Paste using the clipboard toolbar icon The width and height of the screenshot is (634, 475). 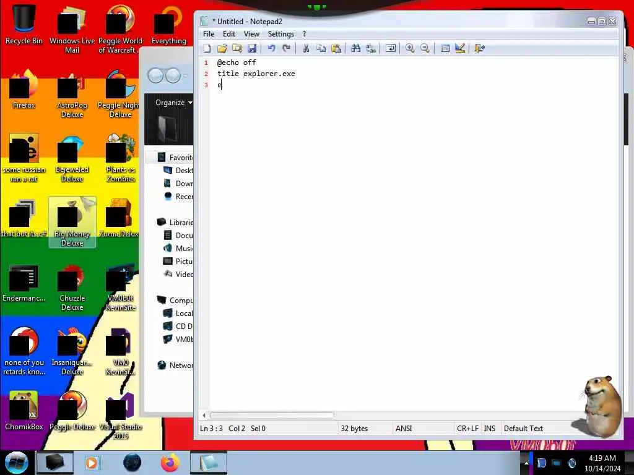[336, 48]
